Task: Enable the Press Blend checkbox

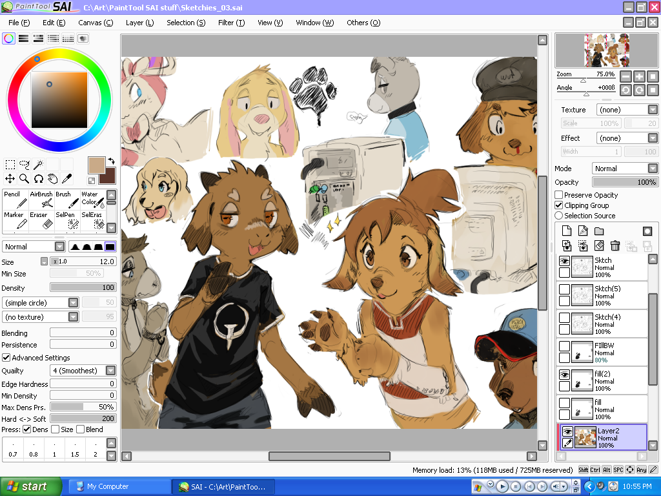Action: [81, 429]
